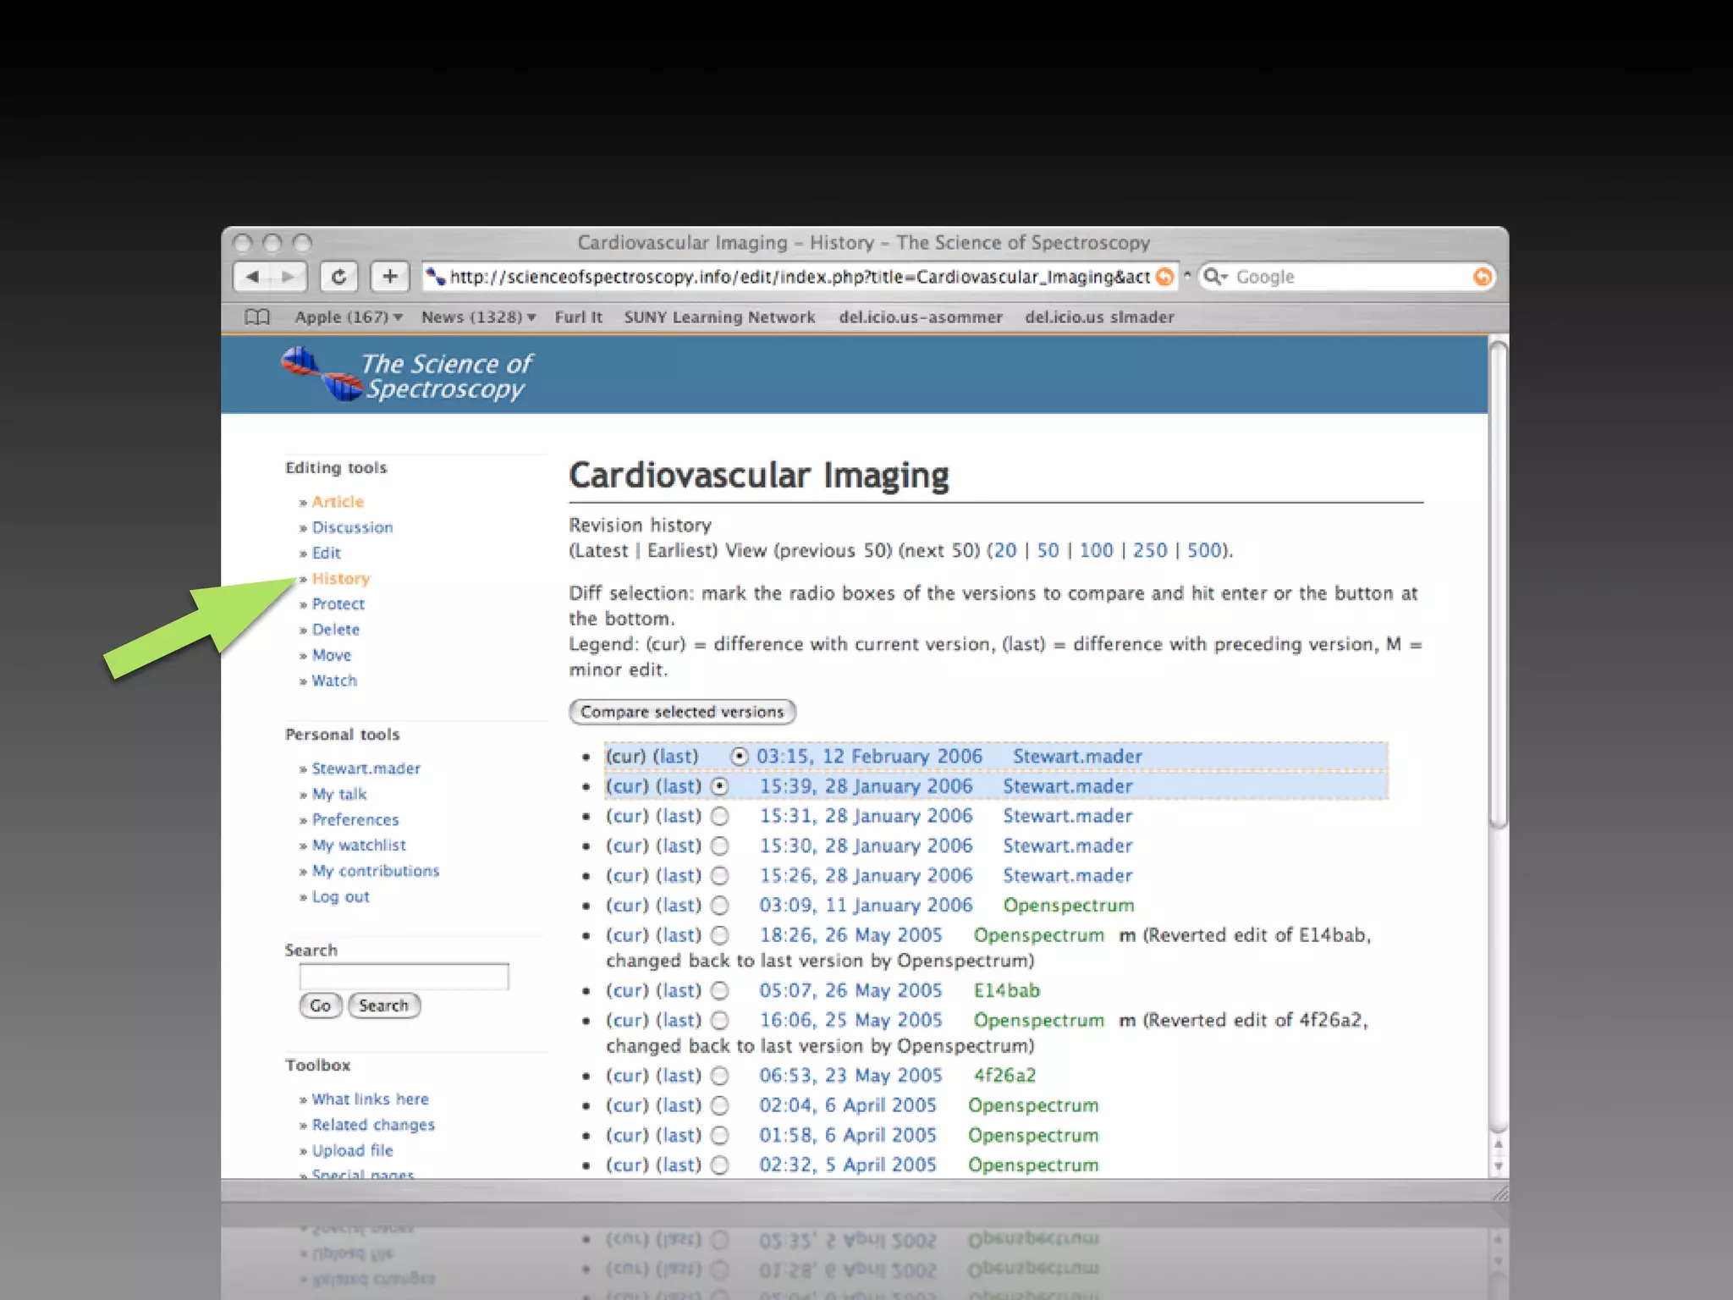Show 100 revisions per page

coord(1096,550)
